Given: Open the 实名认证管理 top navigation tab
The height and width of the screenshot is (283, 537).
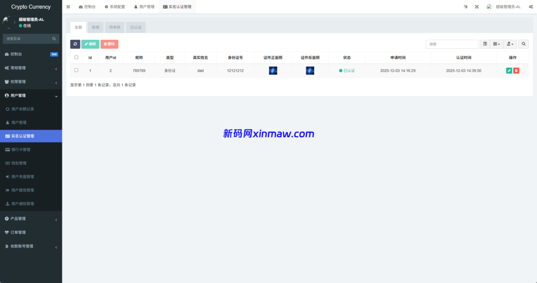Looking at the screenshot, I should (x=177, y=7).
